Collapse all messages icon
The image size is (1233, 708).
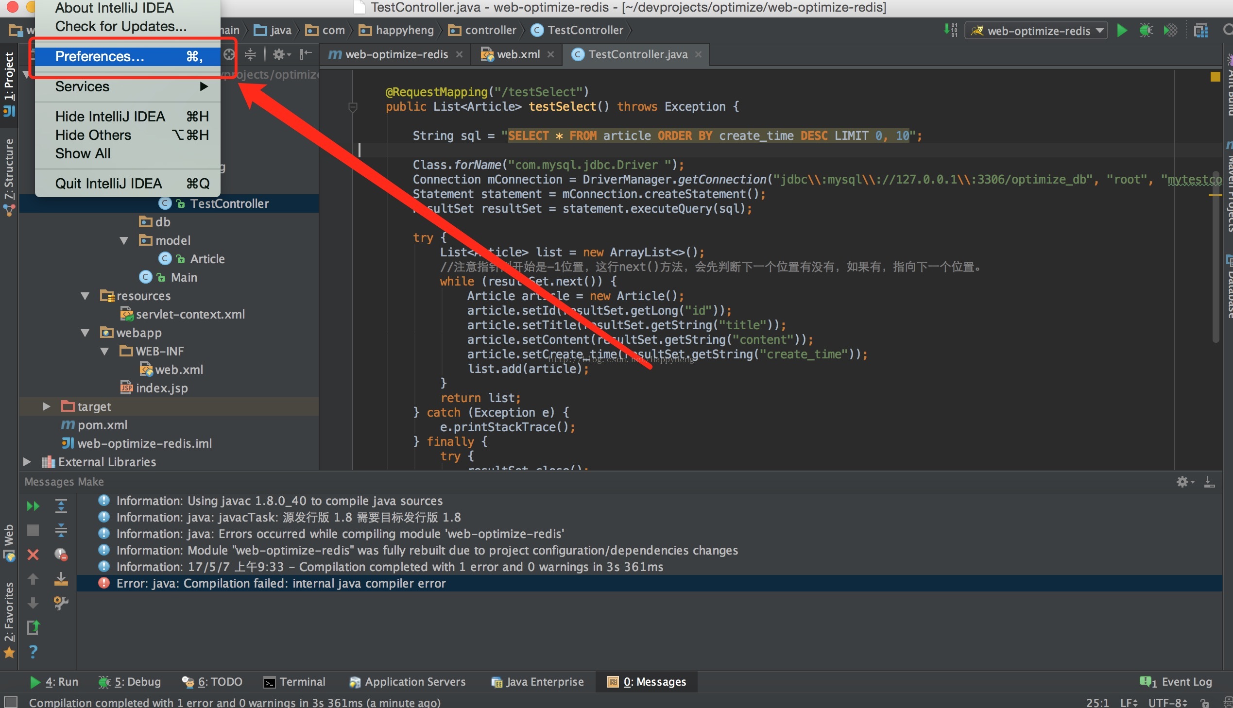pos(61,530)
